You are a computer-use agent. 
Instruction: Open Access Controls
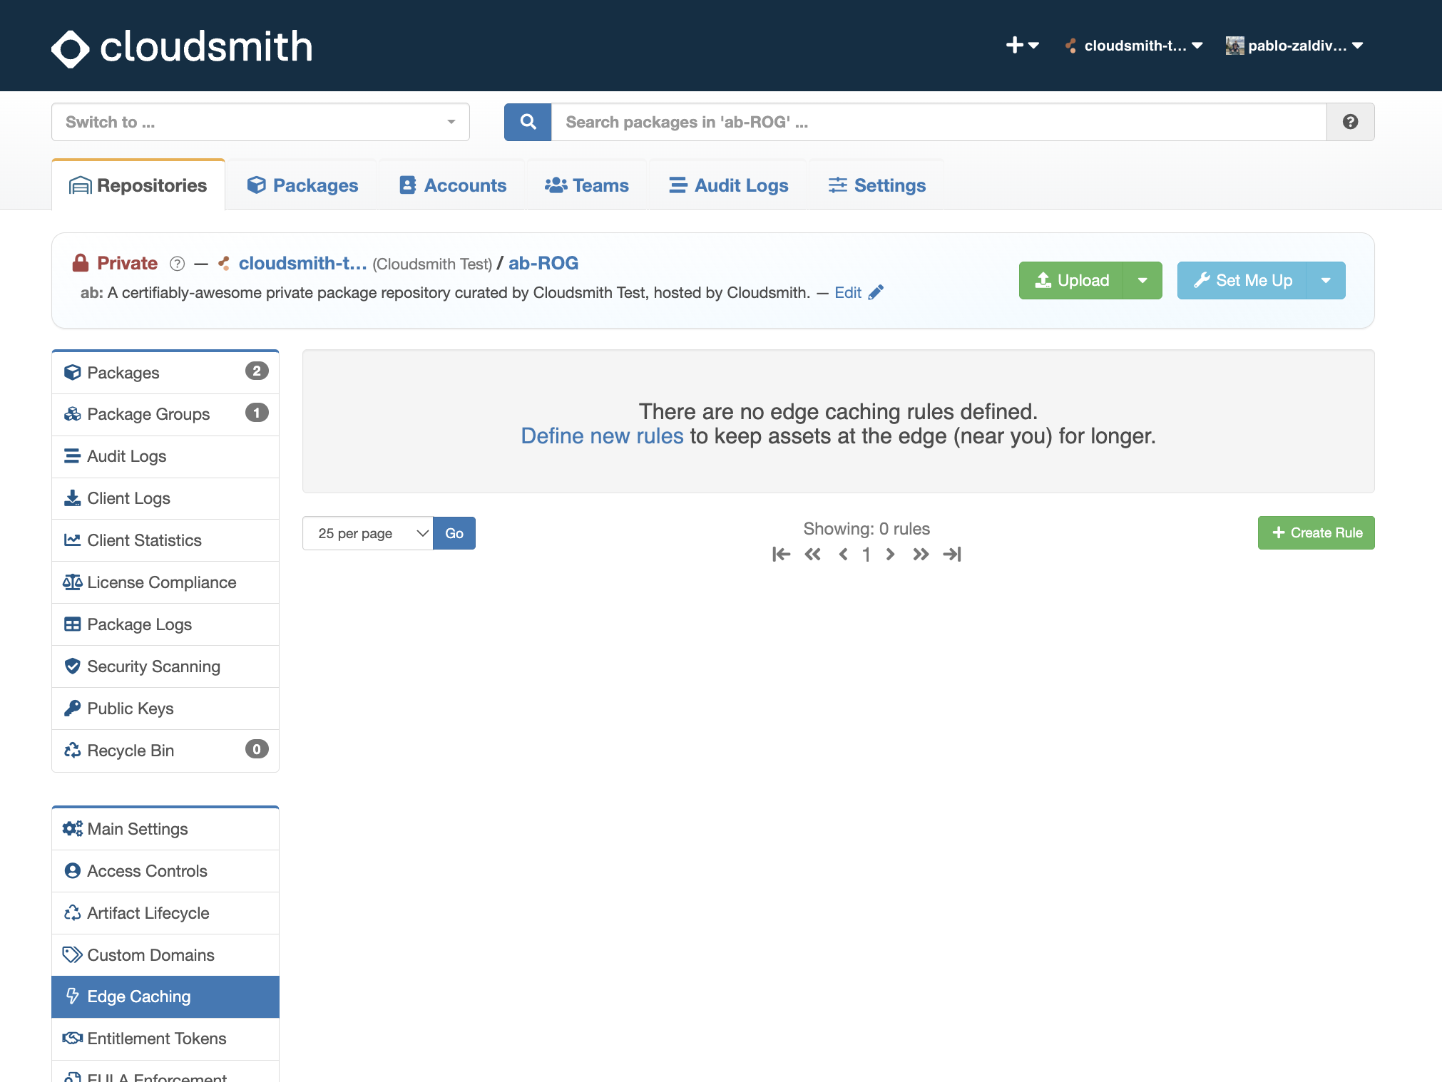[165, 871]
